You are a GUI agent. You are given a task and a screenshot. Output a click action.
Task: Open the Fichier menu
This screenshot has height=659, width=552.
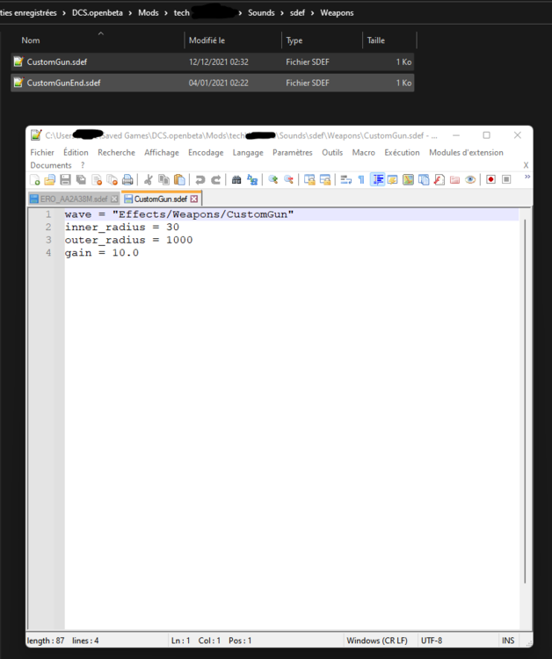pos(42,153)
